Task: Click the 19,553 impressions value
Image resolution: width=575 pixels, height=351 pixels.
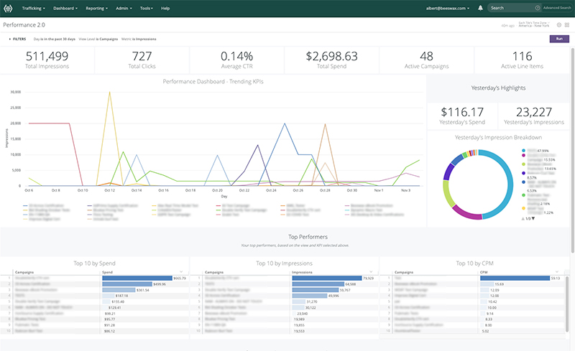Action: click(299, 331)
